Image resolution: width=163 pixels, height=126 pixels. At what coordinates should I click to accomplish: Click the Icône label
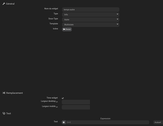click(x=55, y=29)
